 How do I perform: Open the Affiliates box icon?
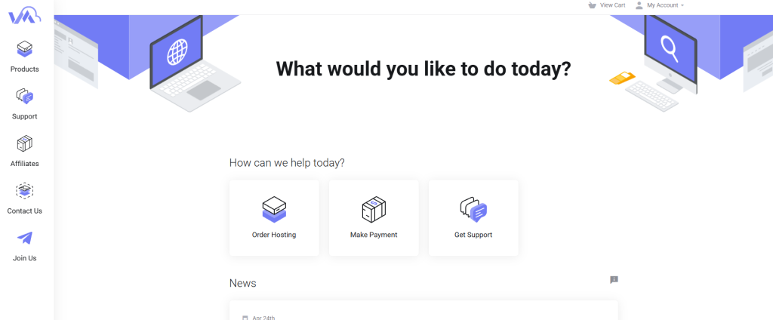pyautogui.click(x=25, y=143)
